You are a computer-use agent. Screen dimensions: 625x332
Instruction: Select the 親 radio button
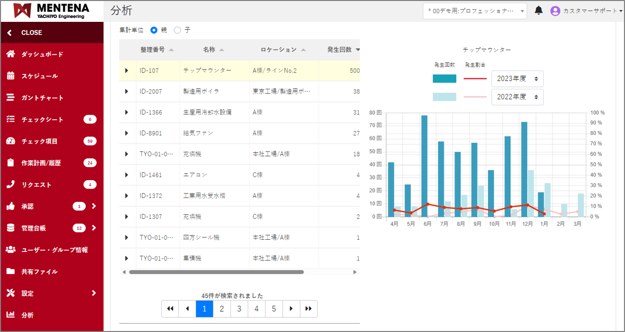154,30
